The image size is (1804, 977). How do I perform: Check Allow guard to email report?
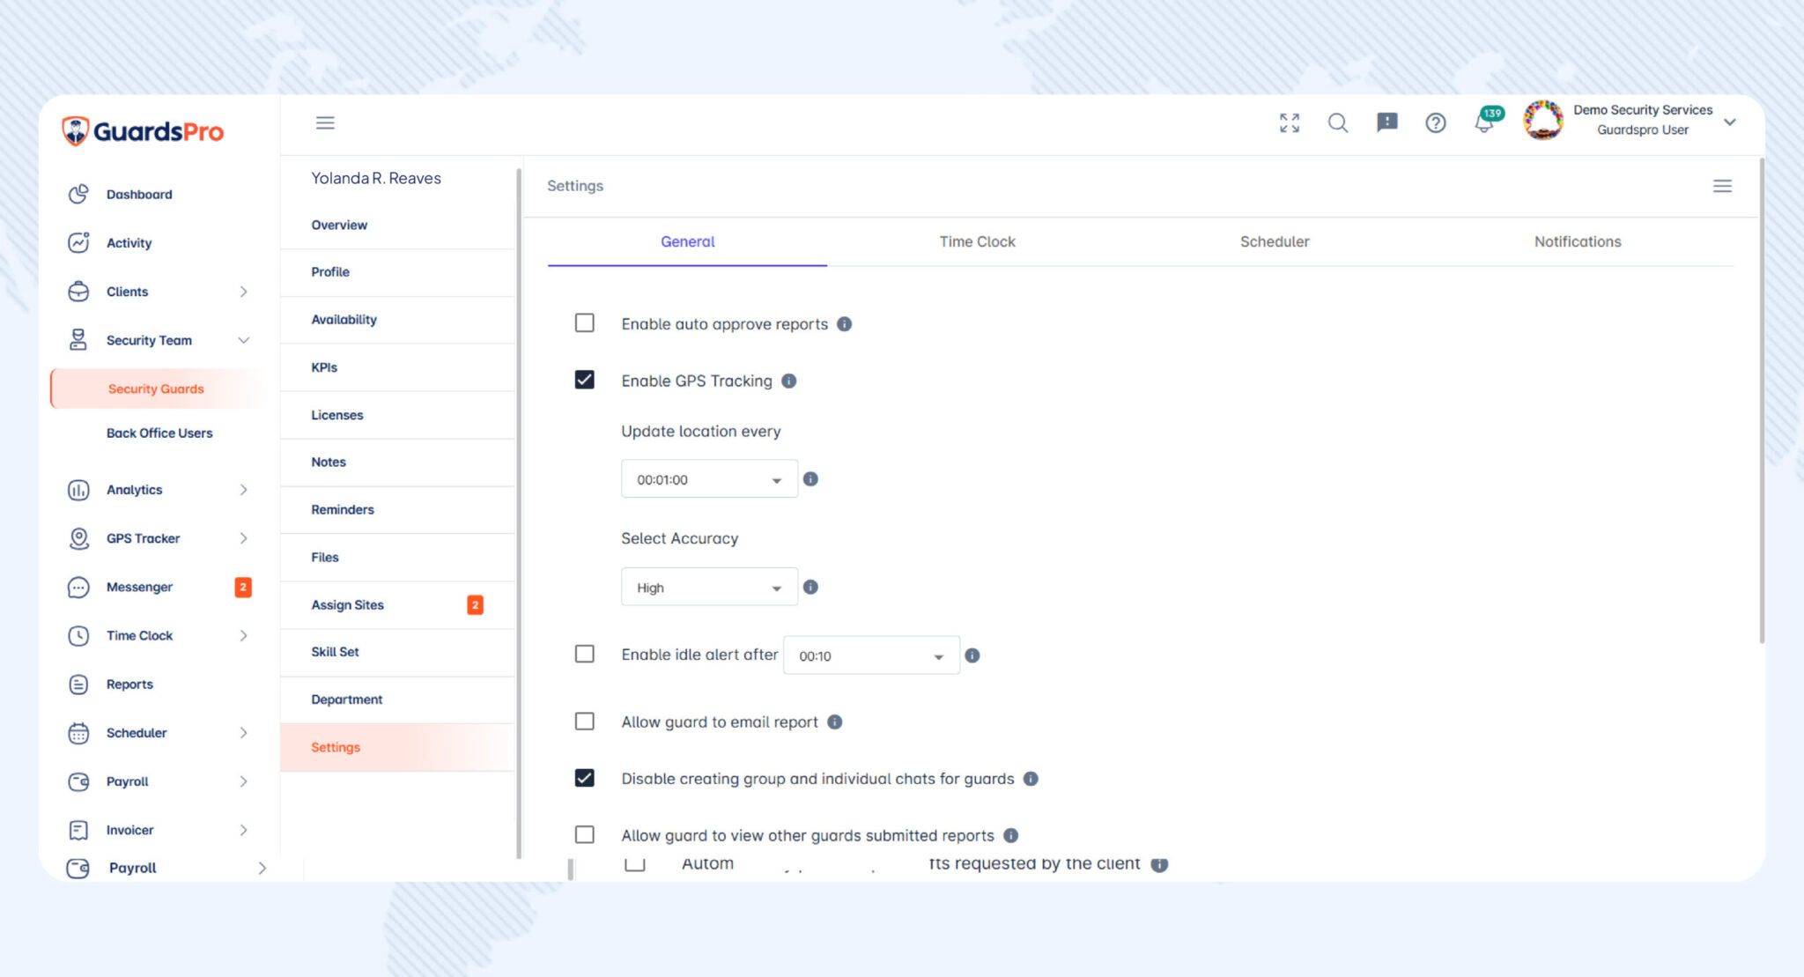point(584,722)
